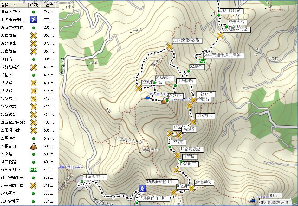Viewport: 298px width, 206px height.
Task: Click the green MM symbol in the 33里程900M row
Action: pos(34,170)
